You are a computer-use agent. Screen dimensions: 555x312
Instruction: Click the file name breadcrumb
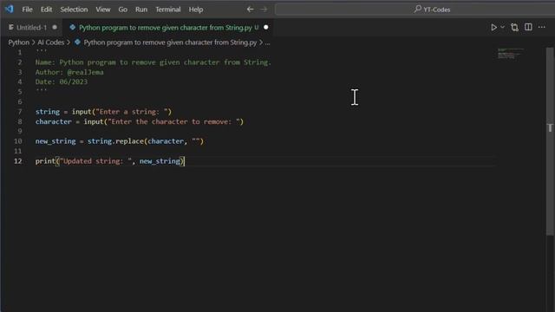[170, 42]
